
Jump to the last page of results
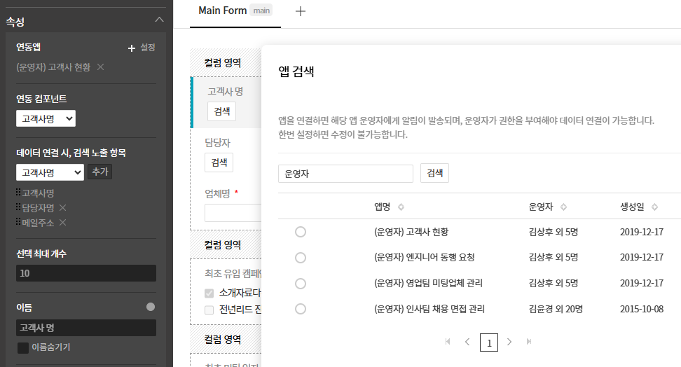pos(529,342)
